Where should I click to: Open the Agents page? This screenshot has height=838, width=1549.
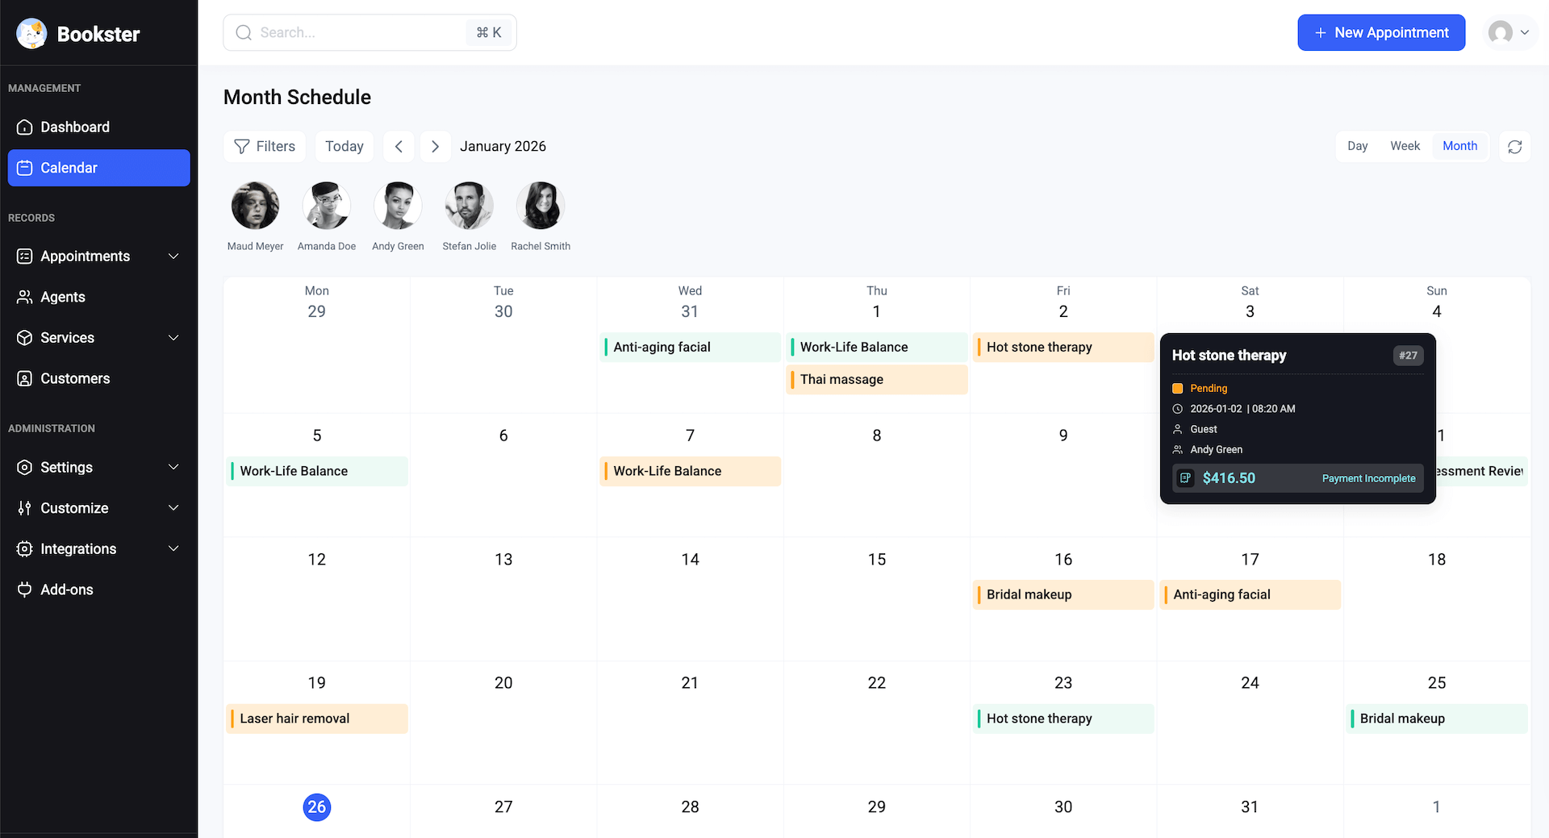click(x=63, y=297)
